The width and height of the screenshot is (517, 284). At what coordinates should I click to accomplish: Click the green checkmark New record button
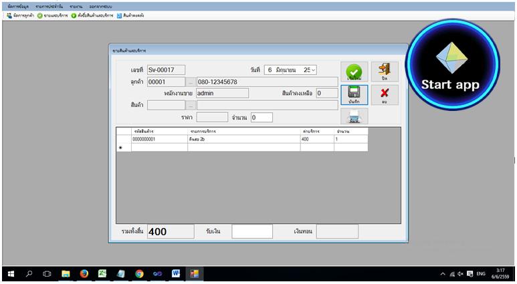tap(354, 72)
